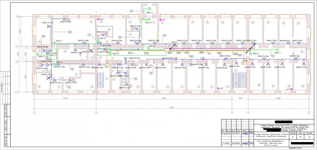Click the room number 76 circle

click(193, 22)
